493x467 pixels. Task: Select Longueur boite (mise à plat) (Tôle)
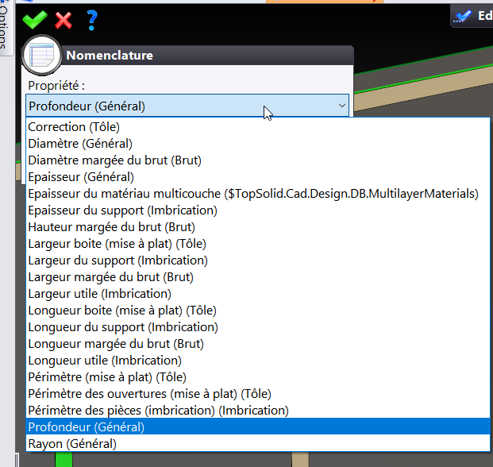tap(258, 311)
